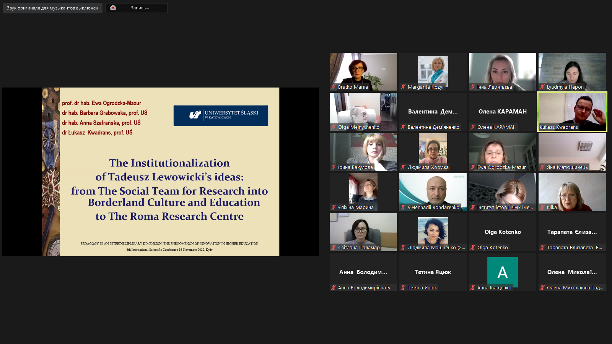Select the Олена КАРАМАН participant tile

click(502, 111)
